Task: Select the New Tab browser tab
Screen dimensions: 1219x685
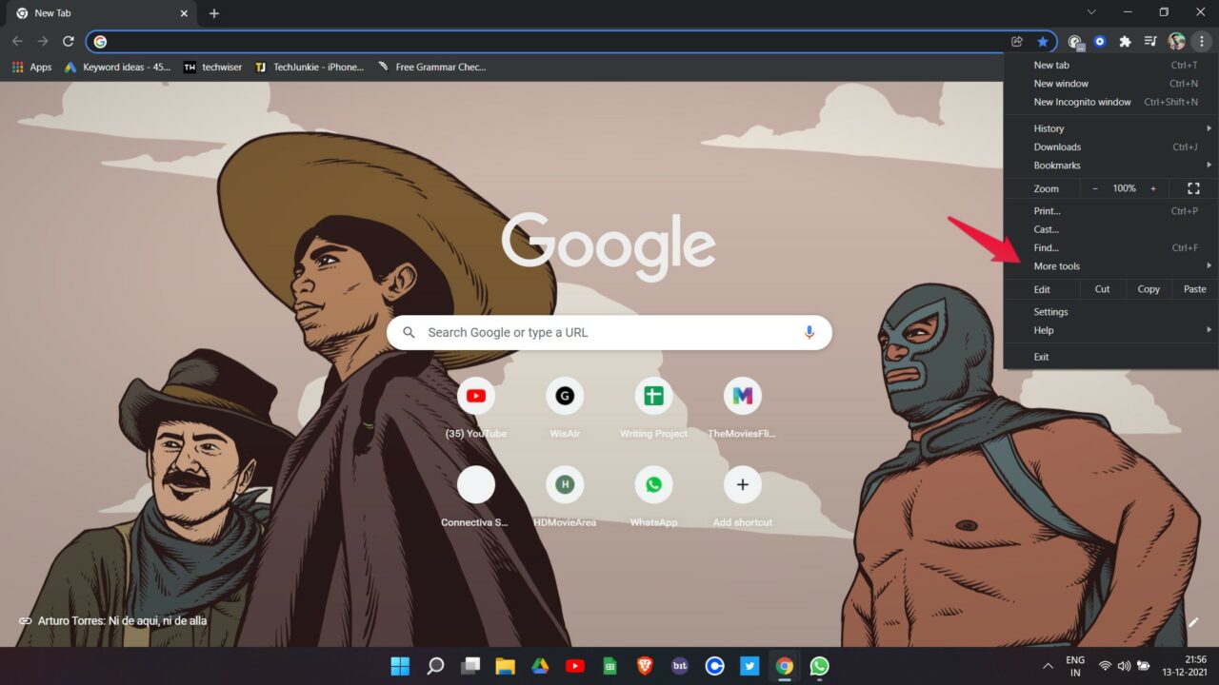Action: tap(99, 13)
